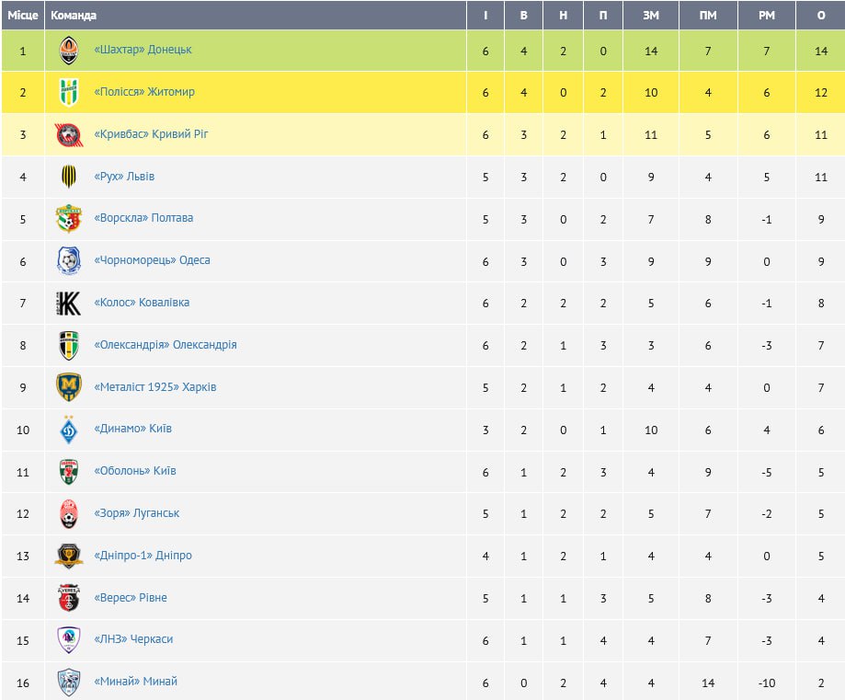Open the «Минай» Минай team link
This screenshot has height=700, width=845.
pos(136,682)
